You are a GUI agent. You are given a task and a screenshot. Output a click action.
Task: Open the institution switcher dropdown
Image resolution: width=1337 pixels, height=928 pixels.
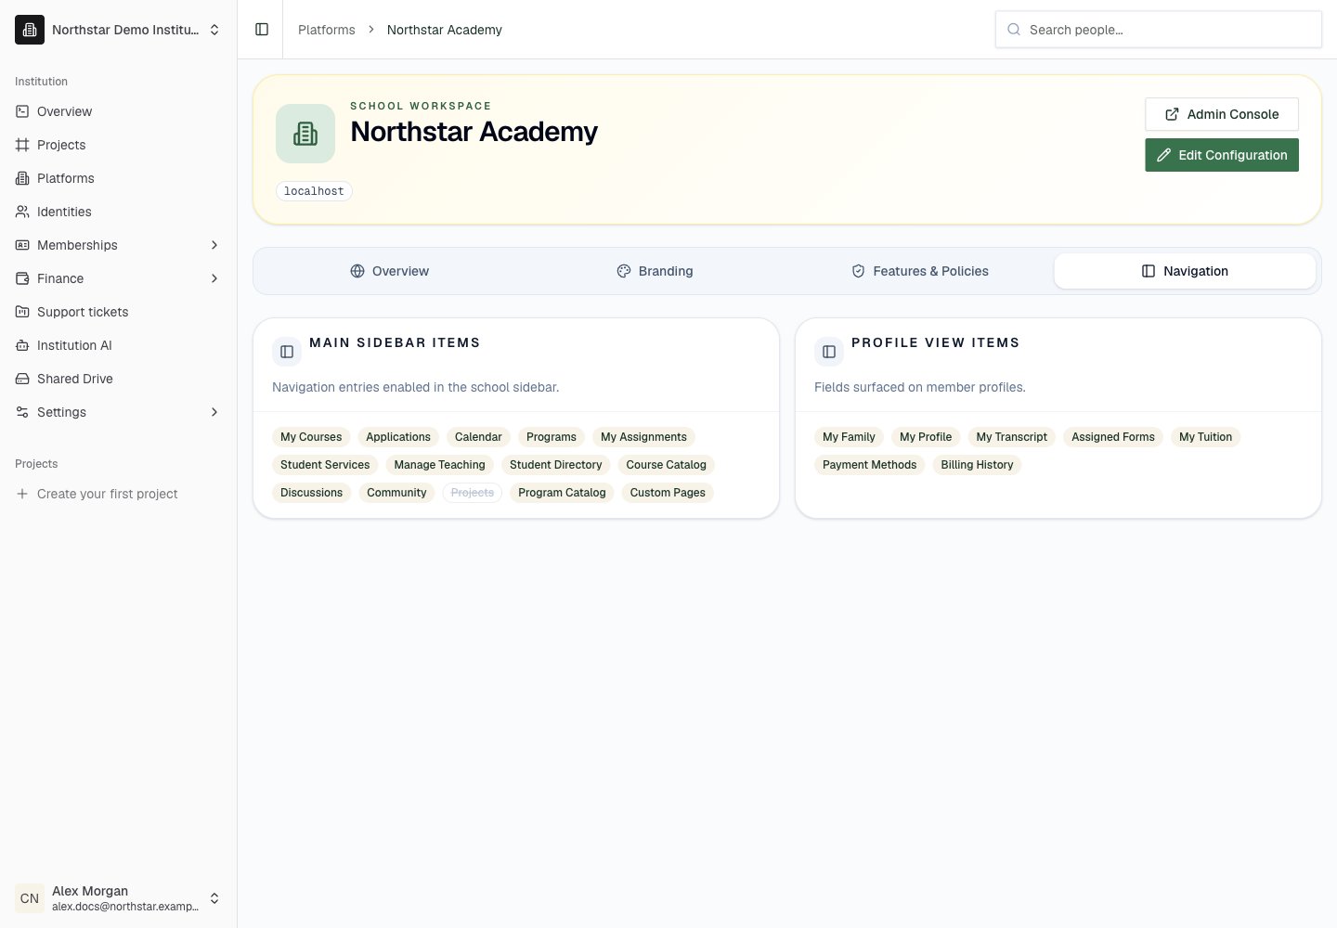tap(119, 30)
